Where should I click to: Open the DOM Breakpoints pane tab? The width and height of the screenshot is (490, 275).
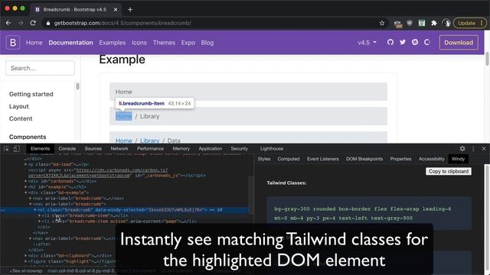pyautogui.click(x=364, y=159)
